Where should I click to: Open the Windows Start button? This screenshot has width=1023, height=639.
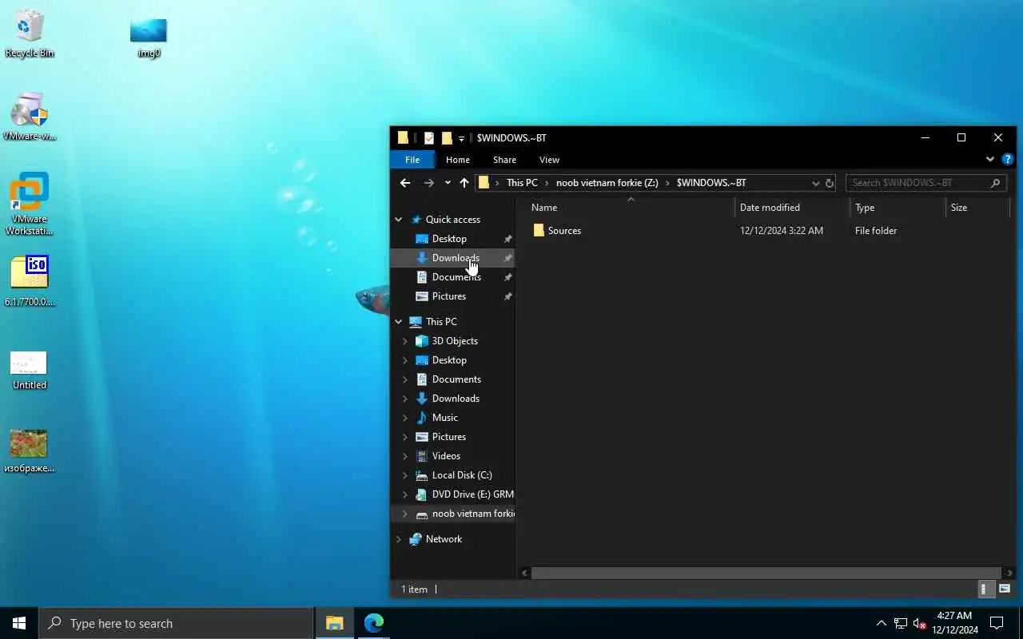pos(19,623)
